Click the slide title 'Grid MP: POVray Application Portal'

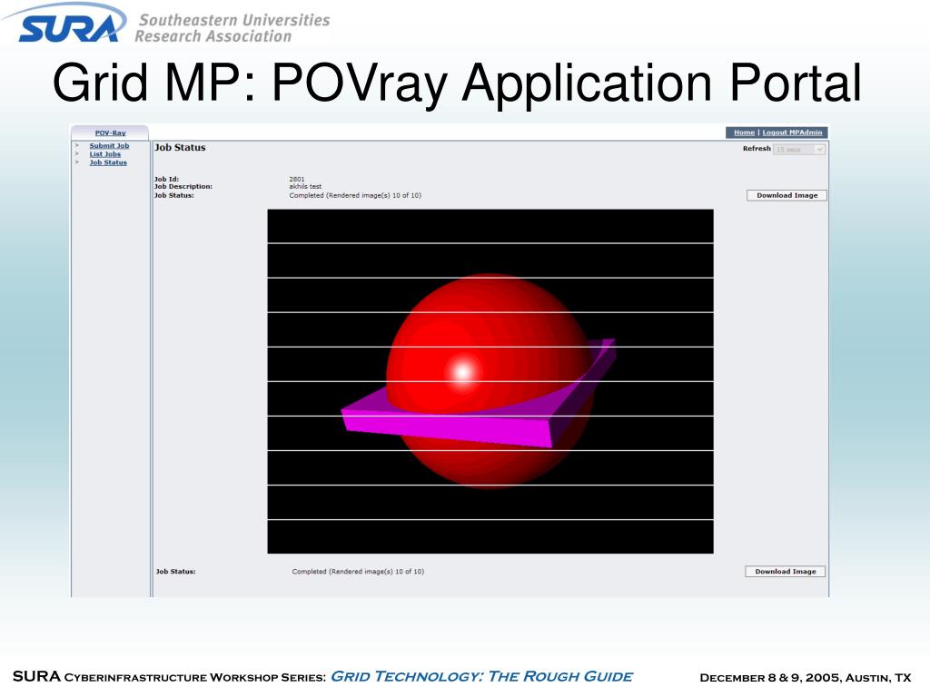pyautogui.click(x=457, y=83)
